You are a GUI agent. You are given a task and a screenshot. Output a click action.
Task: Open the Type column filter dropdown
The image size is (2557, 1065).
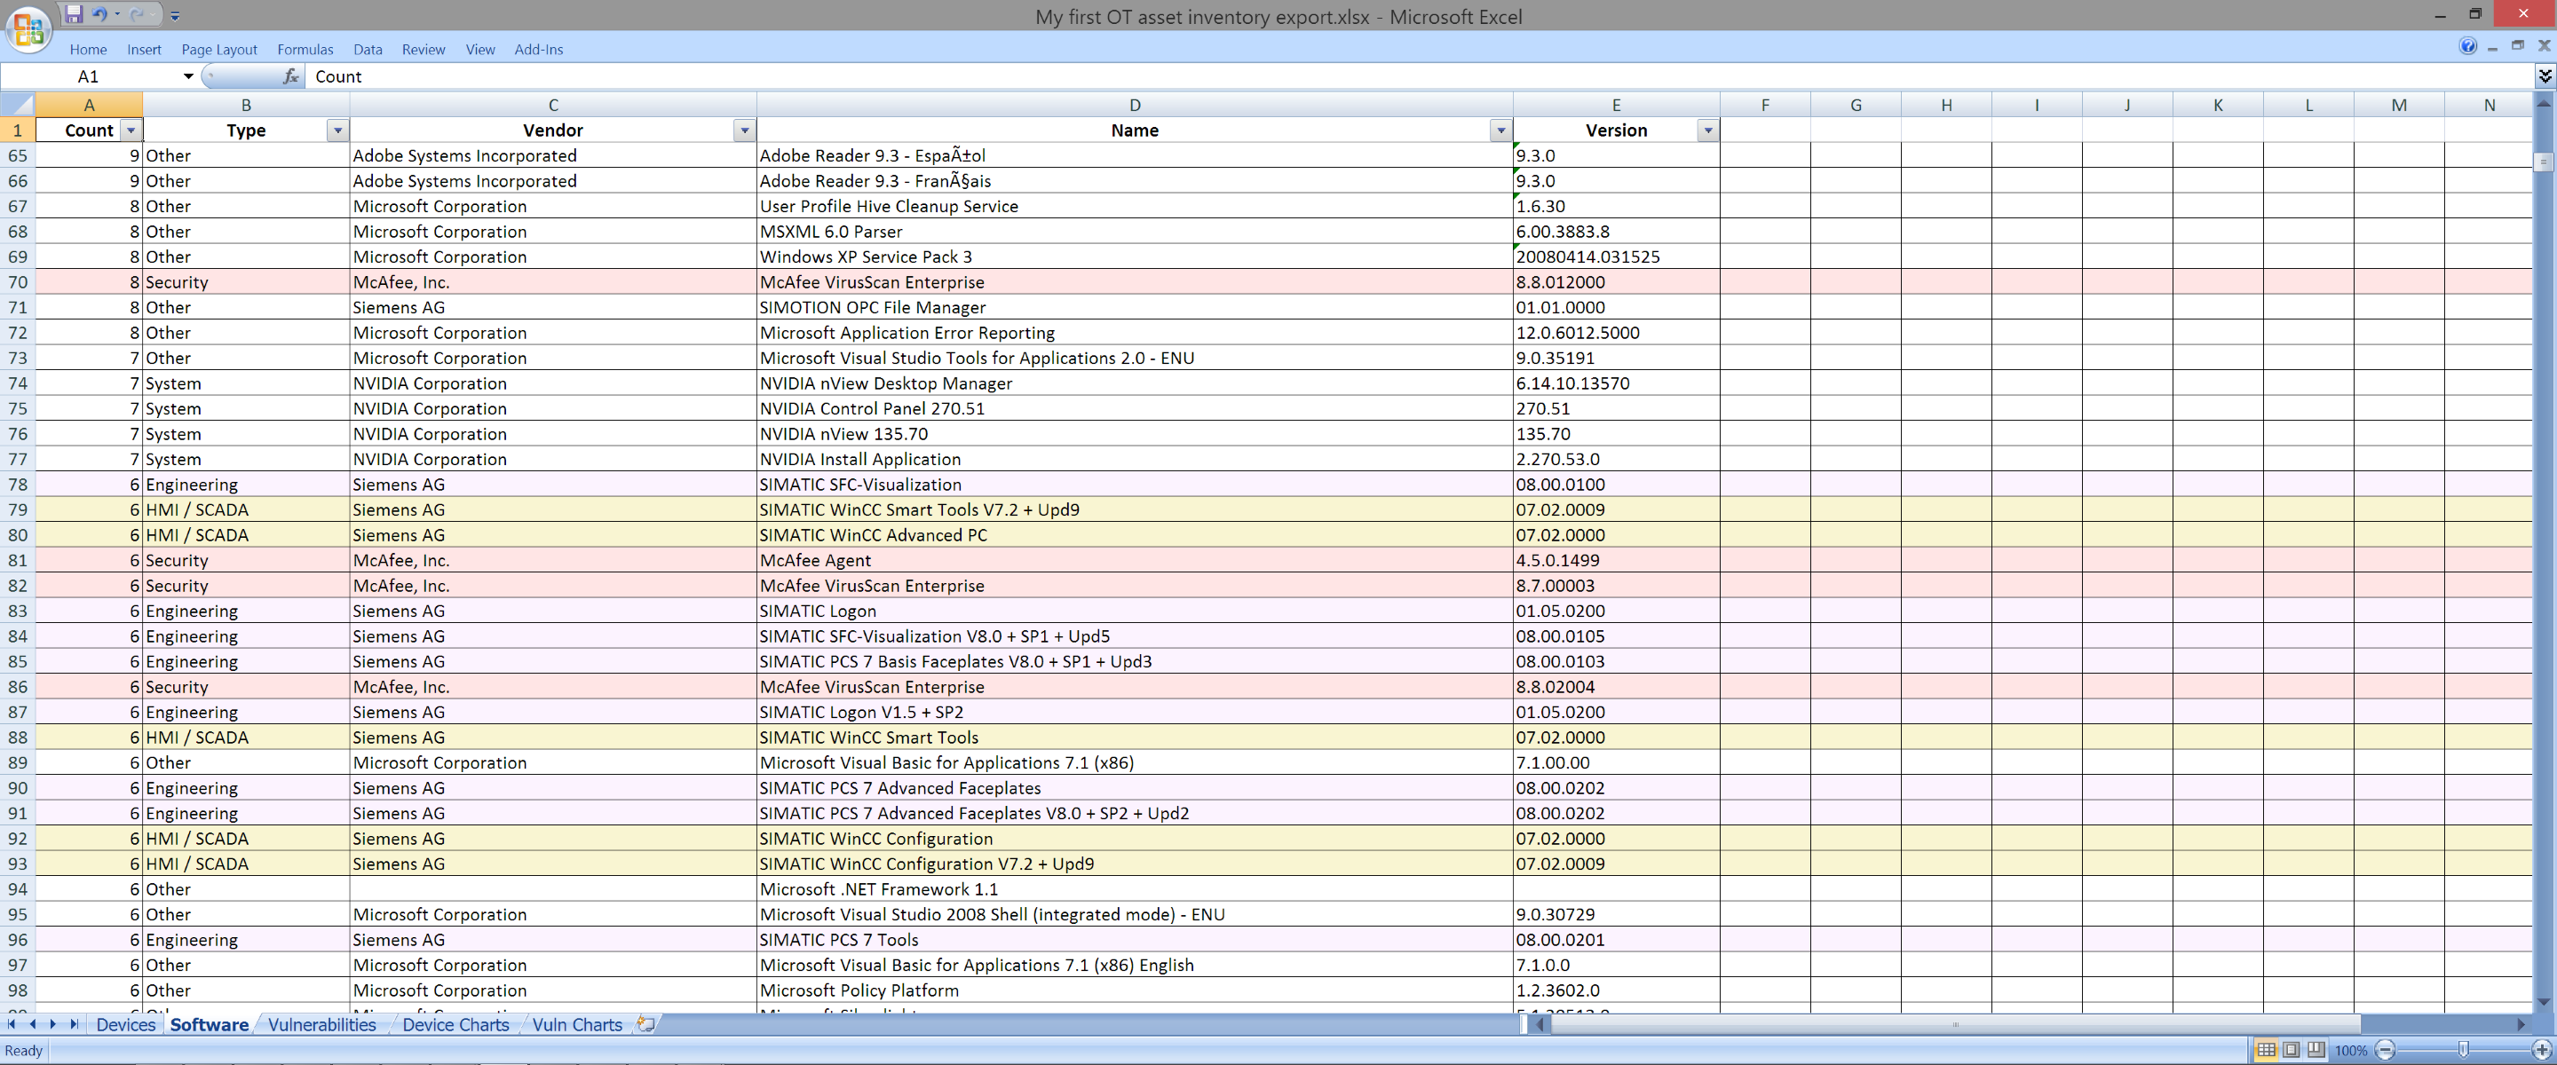pos(337,131)
